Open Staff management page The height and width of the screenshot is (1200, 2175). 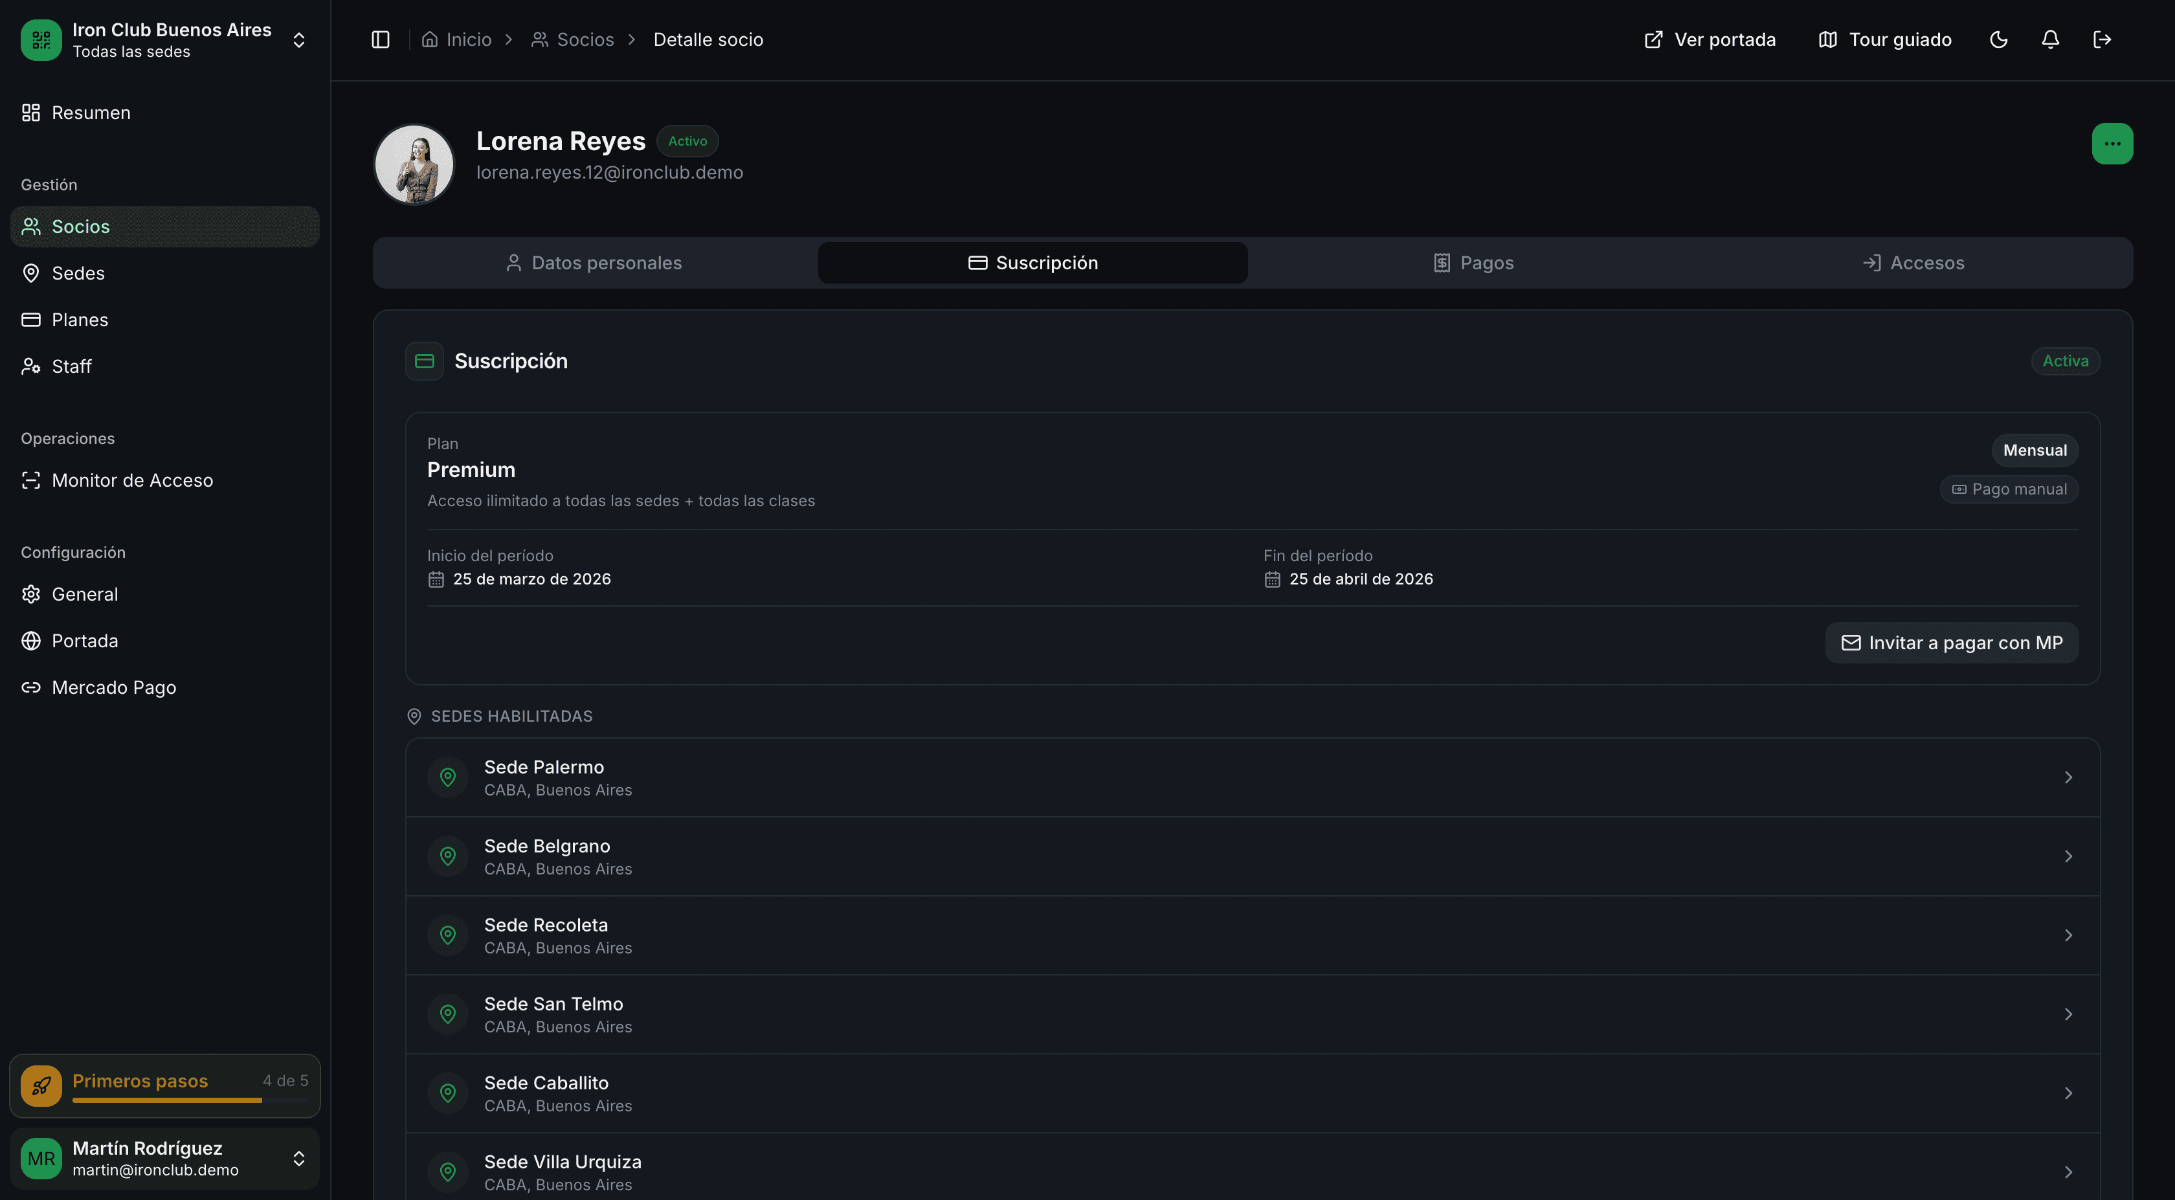point(71,366)
